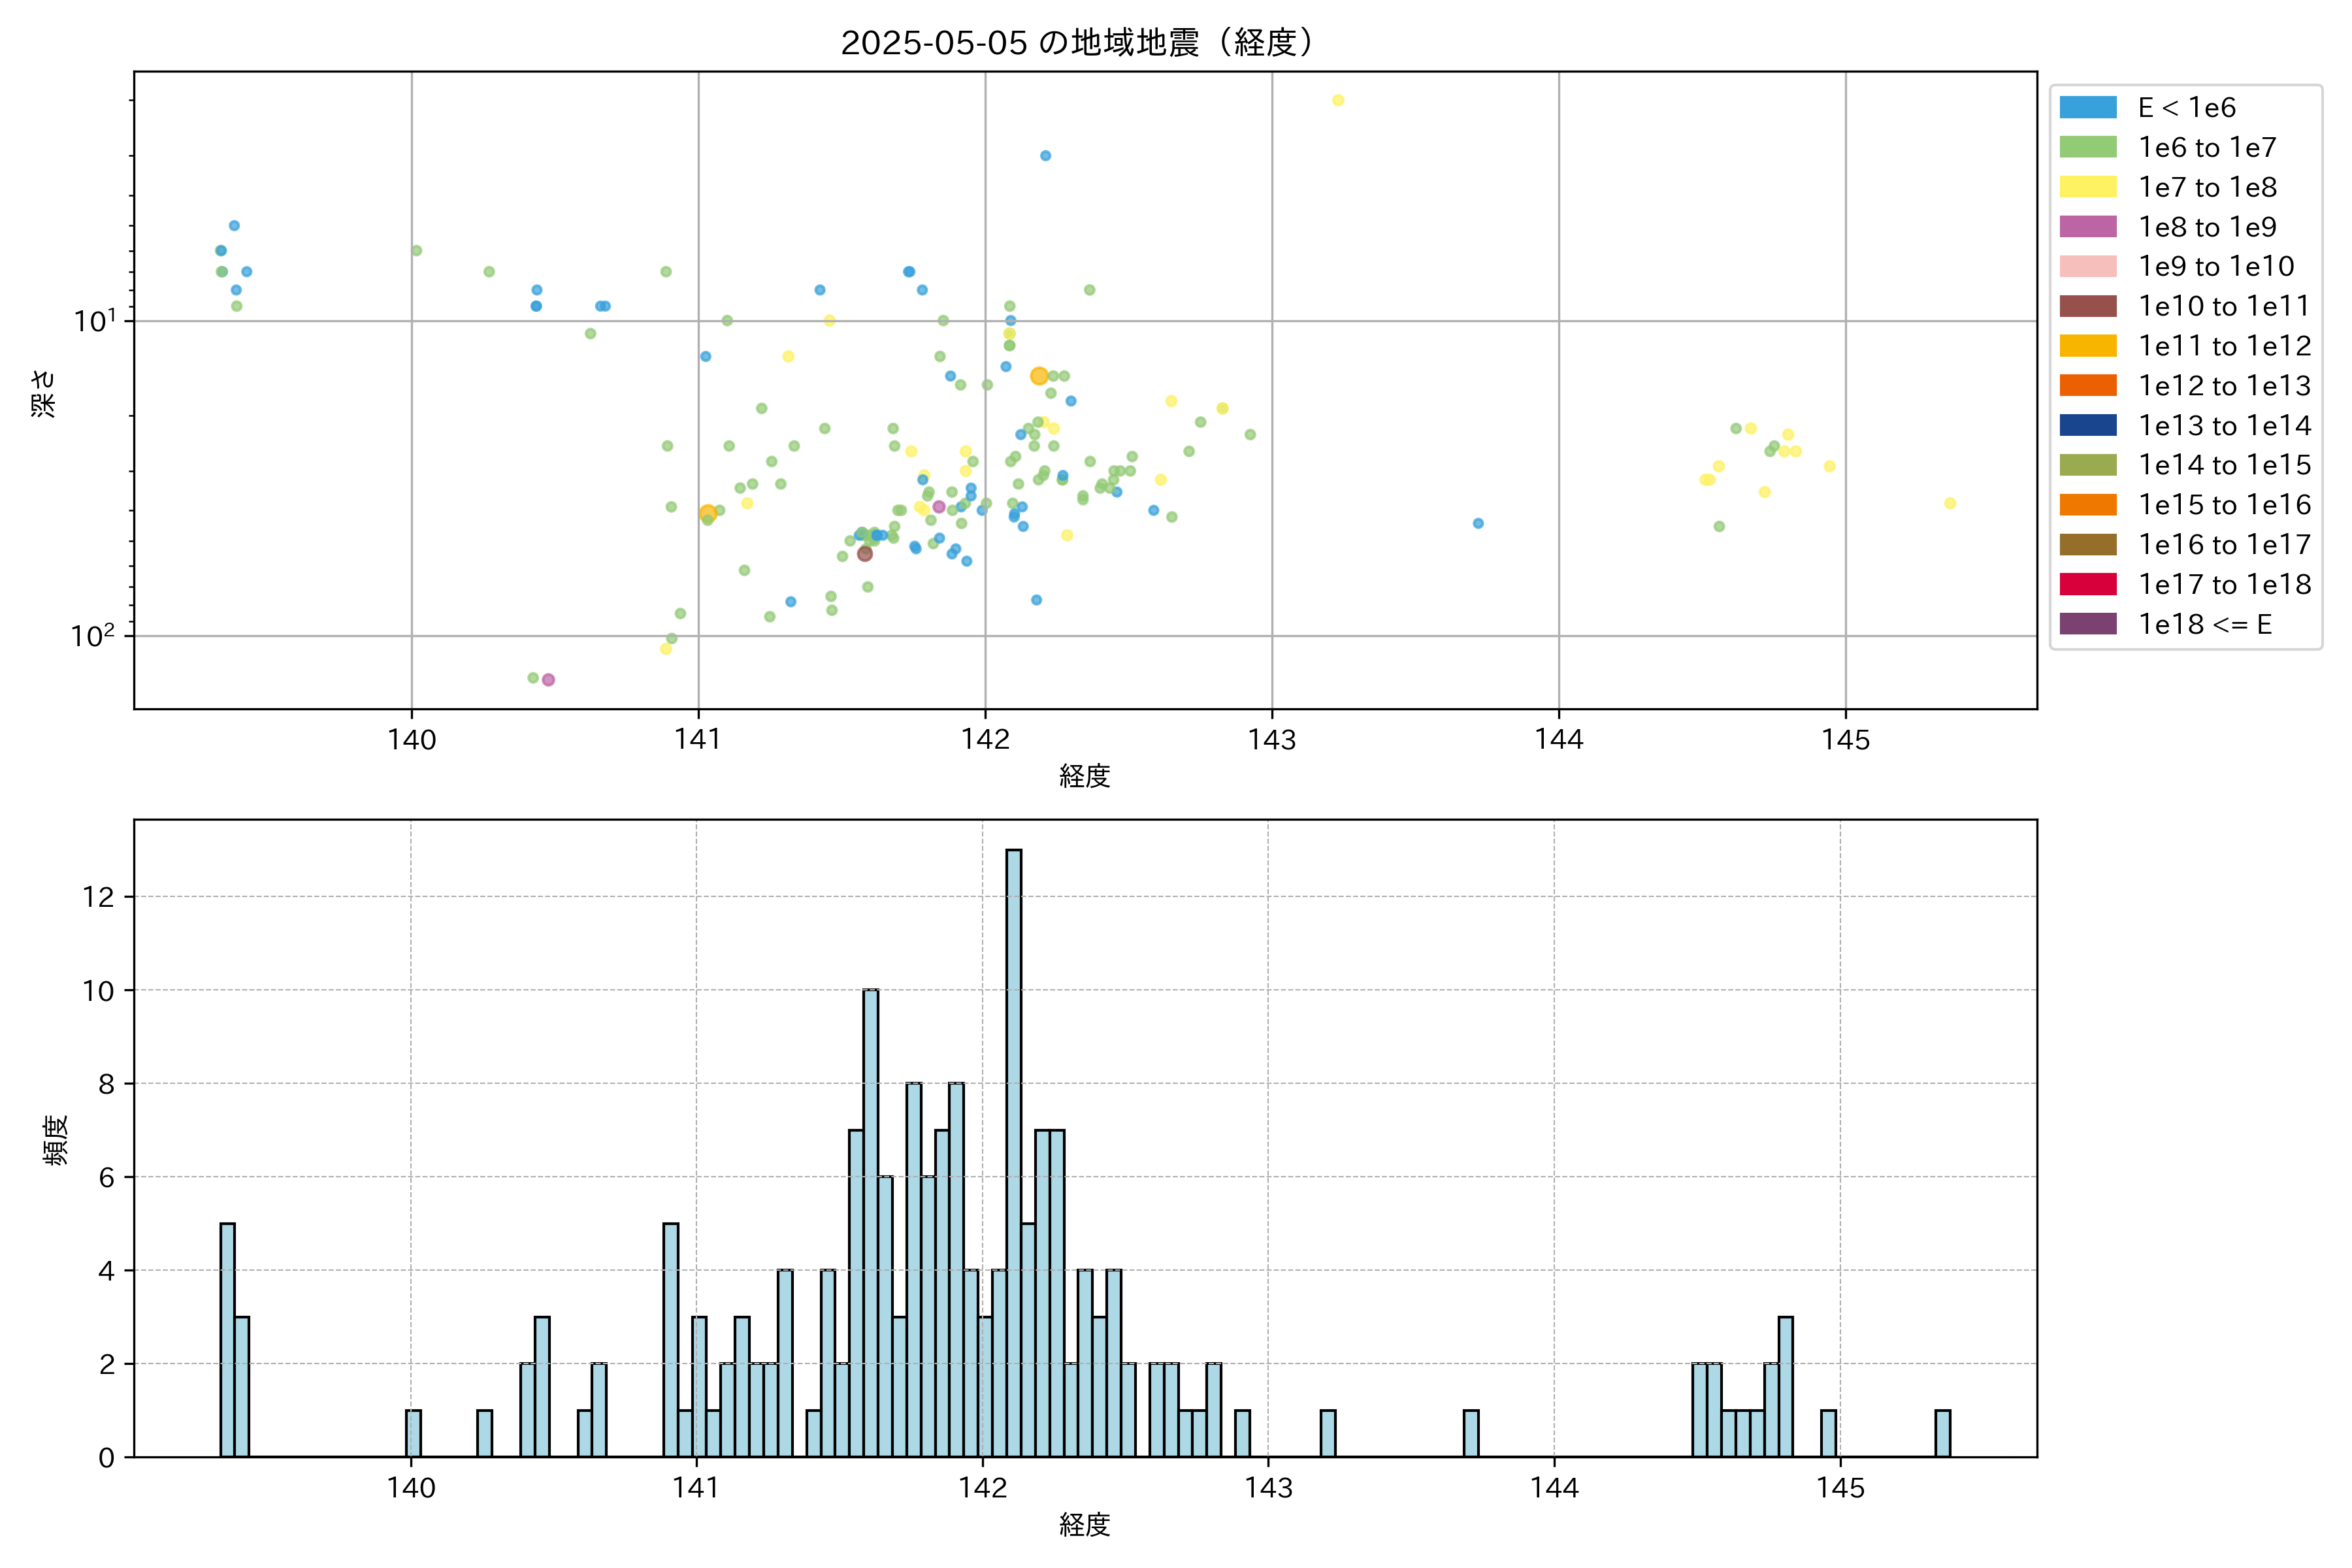
Task: Click the brown scatter point near 141.6
Action: pyautogui.click(x=865, y=554)
